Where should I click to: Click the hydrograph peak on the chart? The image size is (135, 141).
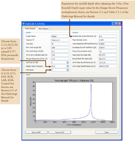(91, 84)
